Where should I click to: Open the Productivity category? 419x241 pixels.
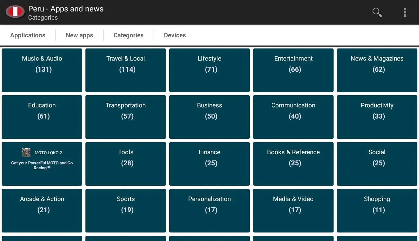(377, 117)
